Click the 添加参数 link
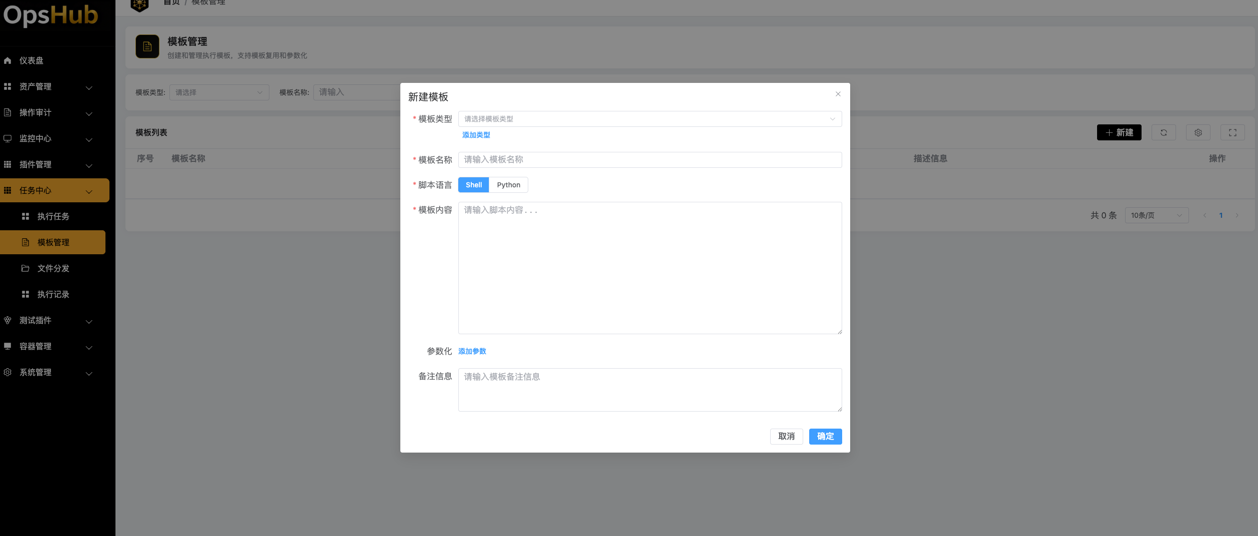 click(x=472, y=351)
